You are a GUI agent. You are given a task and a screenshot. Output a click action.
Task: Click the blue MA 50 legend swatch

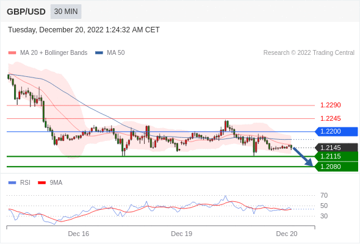click(99, 53)
